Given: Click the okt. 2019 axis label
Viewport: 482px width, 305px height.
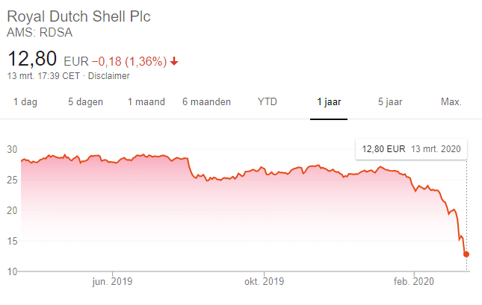Looking at the screenshot, I should click(265, 282).
